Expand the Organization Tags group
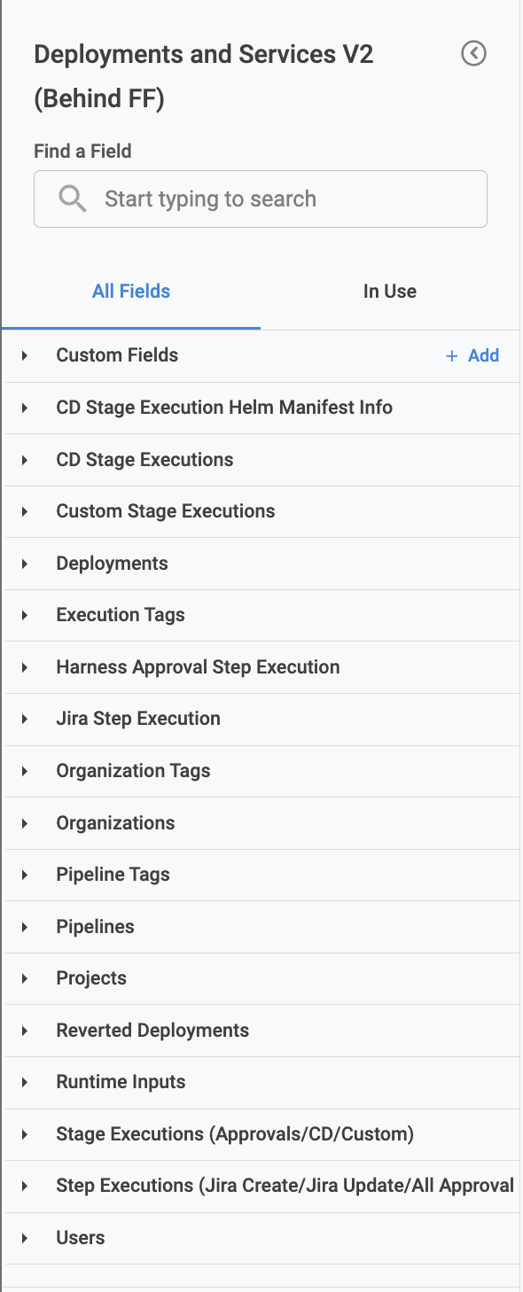This screenshot has width=523, height=1292. click(262, 771)
